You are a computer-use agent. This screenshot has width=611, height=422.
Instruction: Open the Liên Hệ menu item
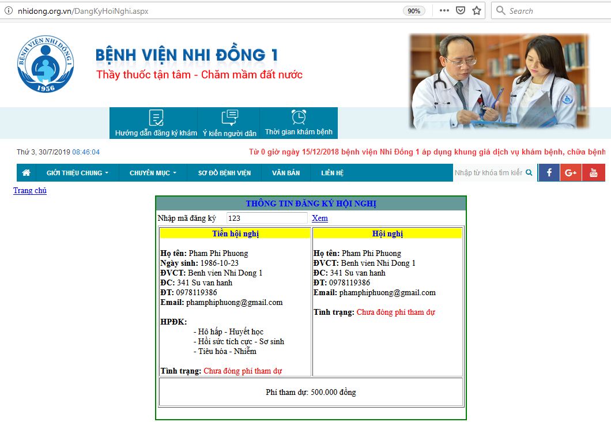333,172
